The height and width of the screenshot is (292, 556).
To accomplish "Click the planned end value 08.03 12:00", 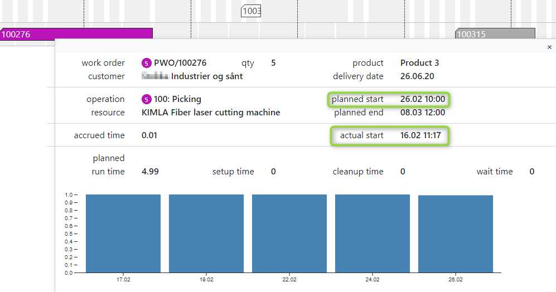I will [422, 113].
